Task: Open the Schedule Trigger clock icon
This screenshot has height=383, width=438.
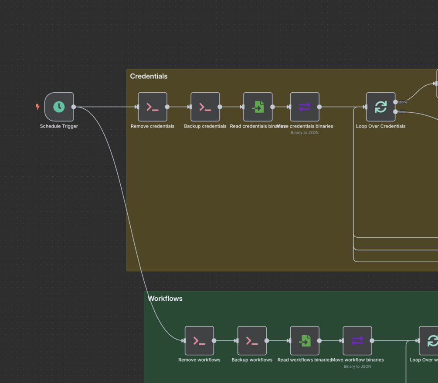Action: 58,107
